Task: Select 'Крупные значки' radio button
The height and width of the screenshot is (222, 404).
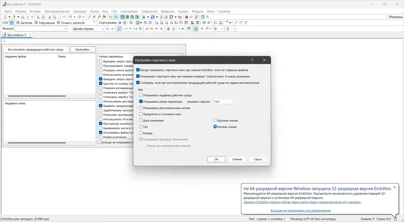Action: pos(215,120)
